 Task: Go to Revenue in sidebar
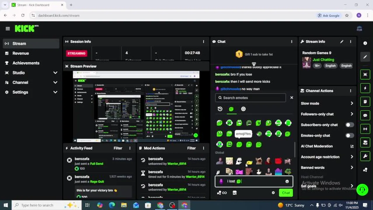(x=31, y=53)
